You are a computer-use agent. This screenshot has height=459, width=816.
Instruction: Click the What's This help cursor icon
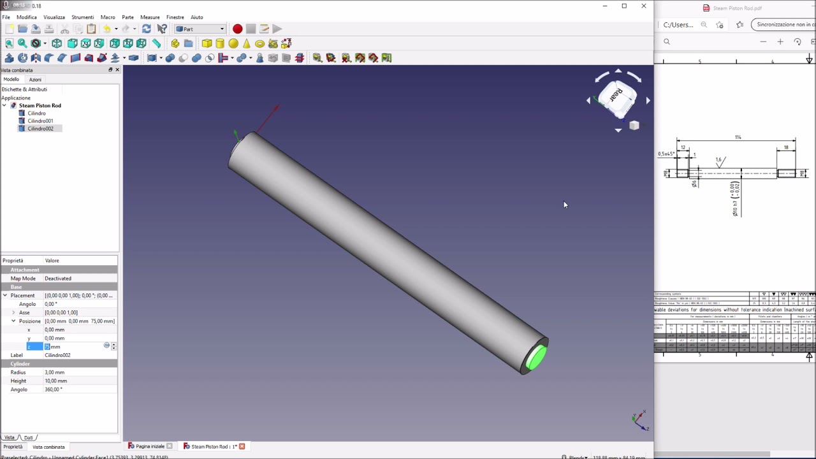(162, 29)
